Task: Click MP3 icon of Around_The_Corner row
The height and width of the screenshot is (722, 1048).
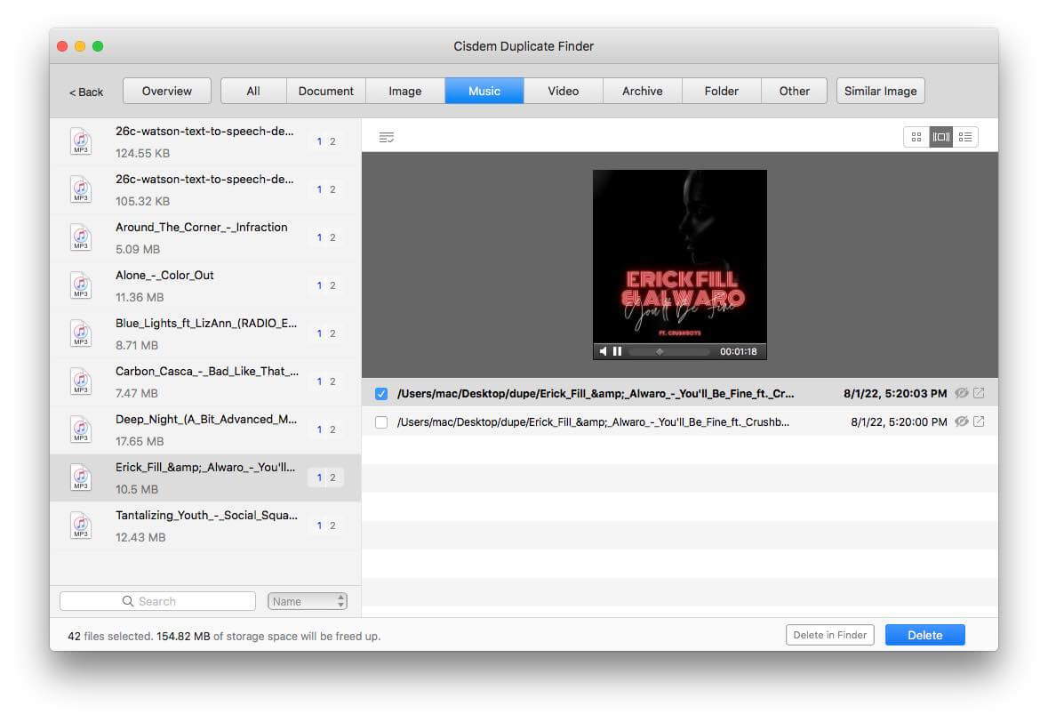Action: coord(81,237)
